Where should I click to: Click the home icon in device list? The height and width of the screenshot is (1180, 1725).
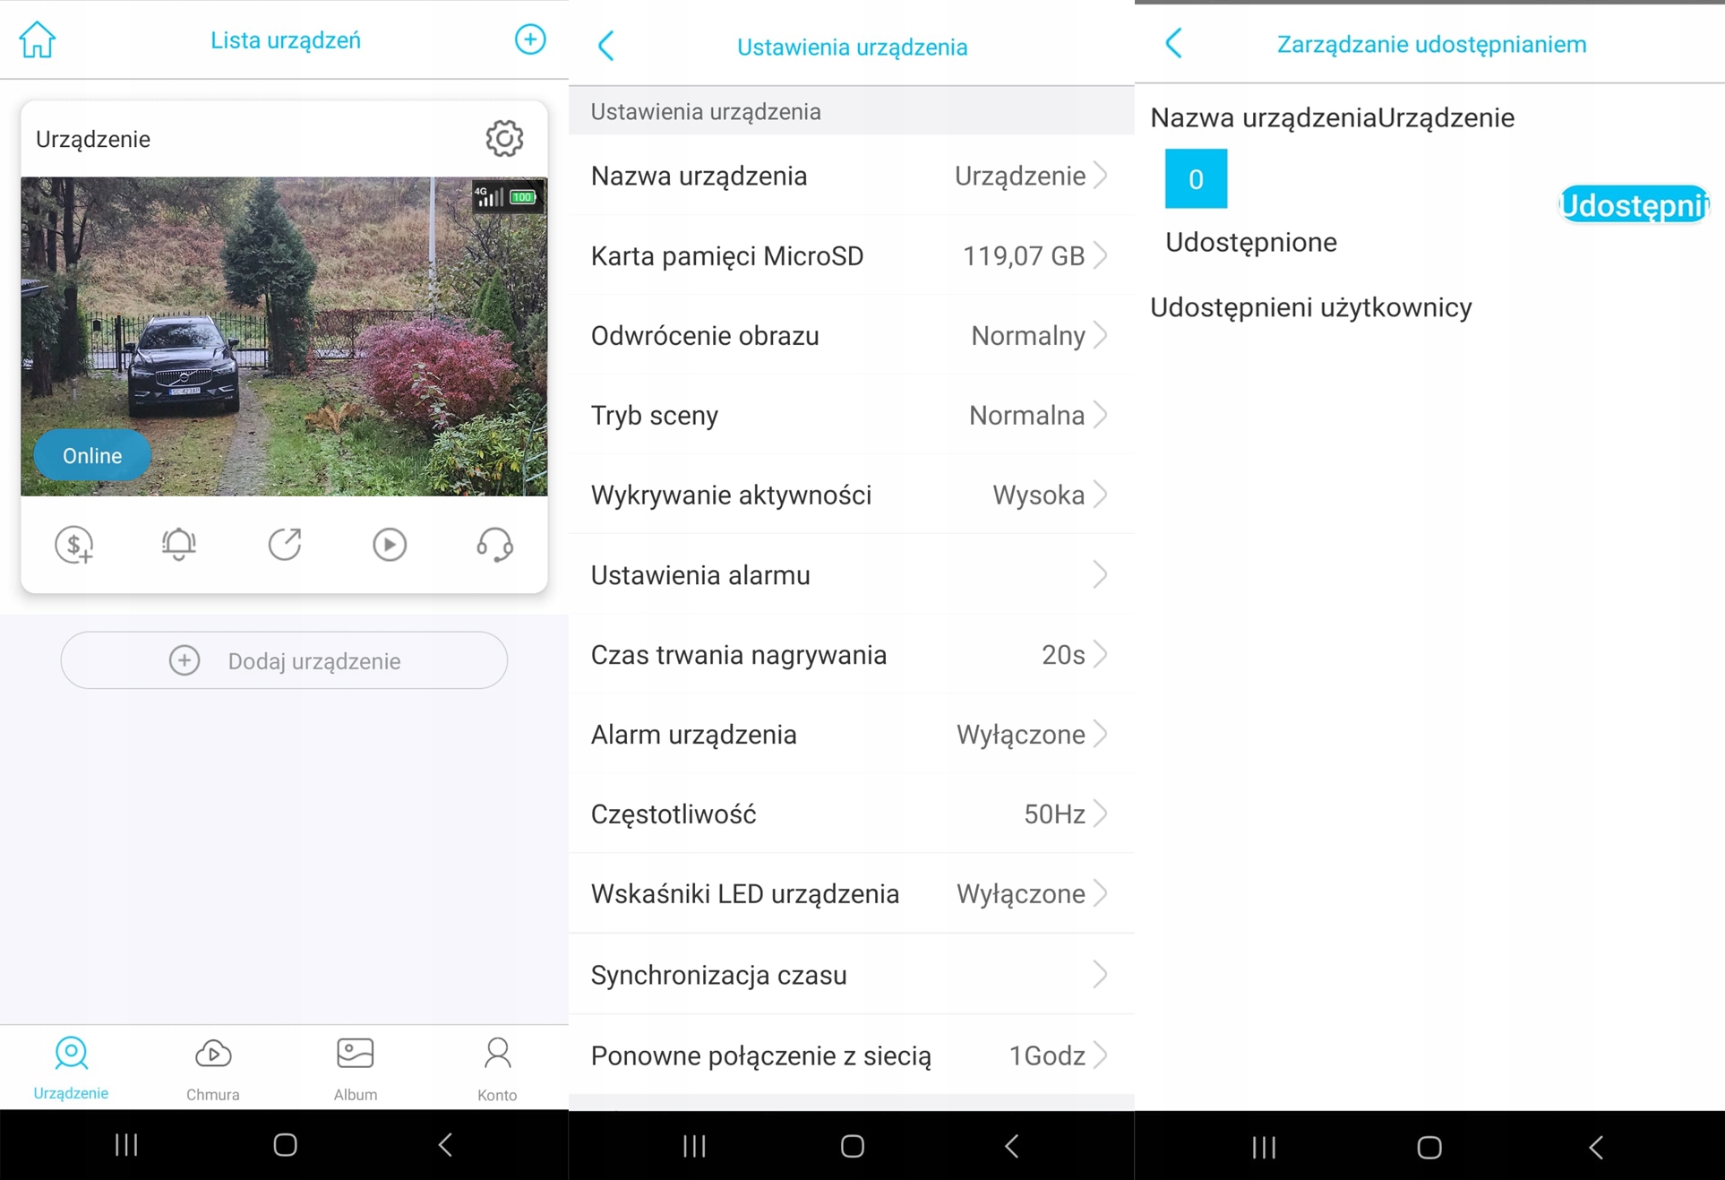[38, 40]
